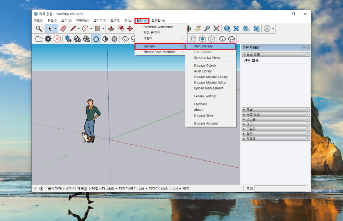Image resolution: width=343 pixels, height=221 pixels.
Task: Open the 카메라(C) menu
Action: pyautogui.click(x=82, y=21)
